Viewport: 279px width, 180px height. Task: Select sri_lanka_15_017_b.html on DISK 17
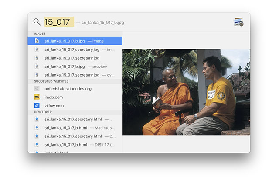pos(75,145)
